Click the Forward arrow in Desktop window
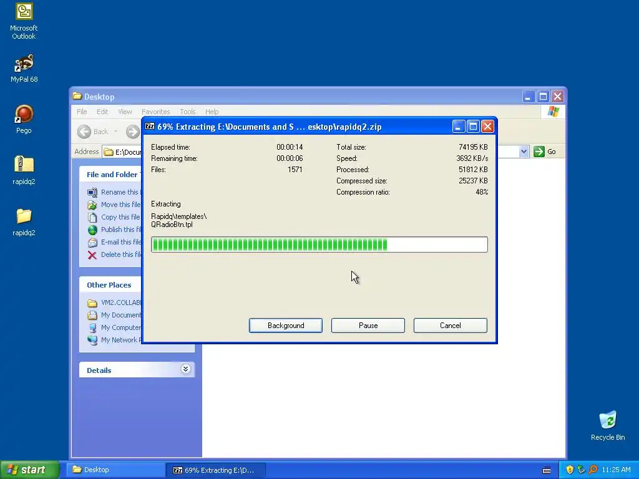639x479 pixels. click(x=132, y=132)
